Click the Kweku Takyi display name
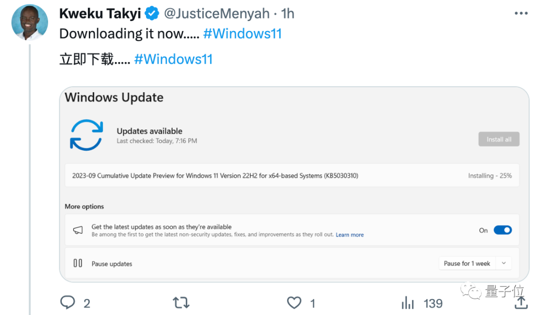The image size is (542, 315). click(x=99, y=13)
